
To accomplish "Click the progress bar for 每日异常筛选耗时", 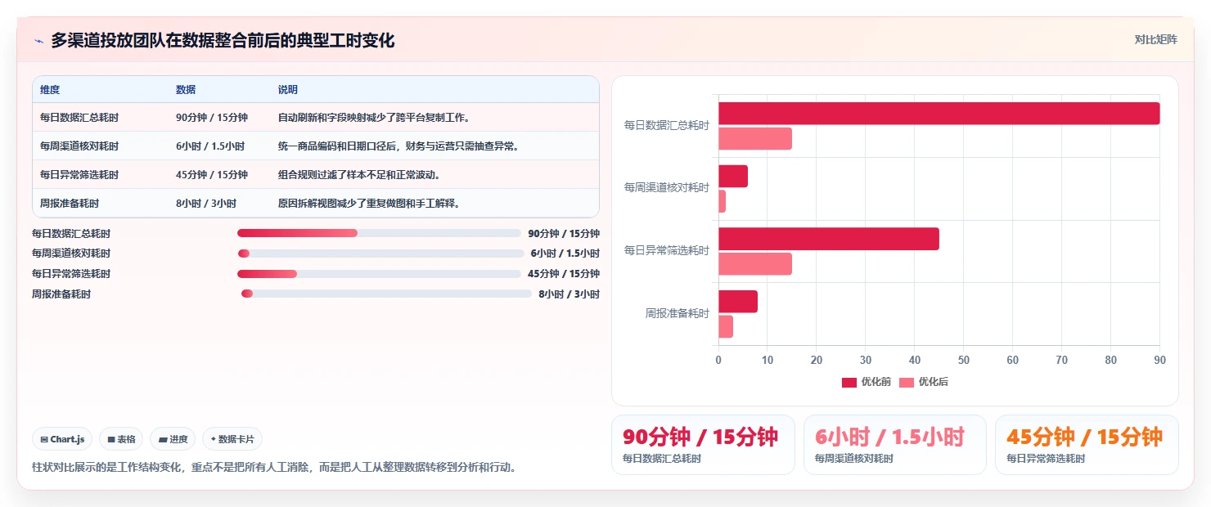I will 379,274.
